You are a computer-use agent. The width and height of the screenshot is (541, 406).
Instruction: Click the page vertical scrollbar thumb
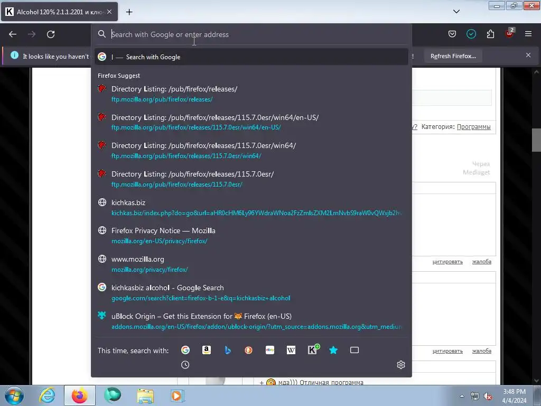point(536,140)
